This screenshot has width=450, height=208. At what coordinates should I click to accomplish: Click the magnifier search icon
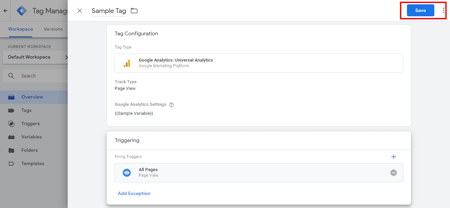11,76
